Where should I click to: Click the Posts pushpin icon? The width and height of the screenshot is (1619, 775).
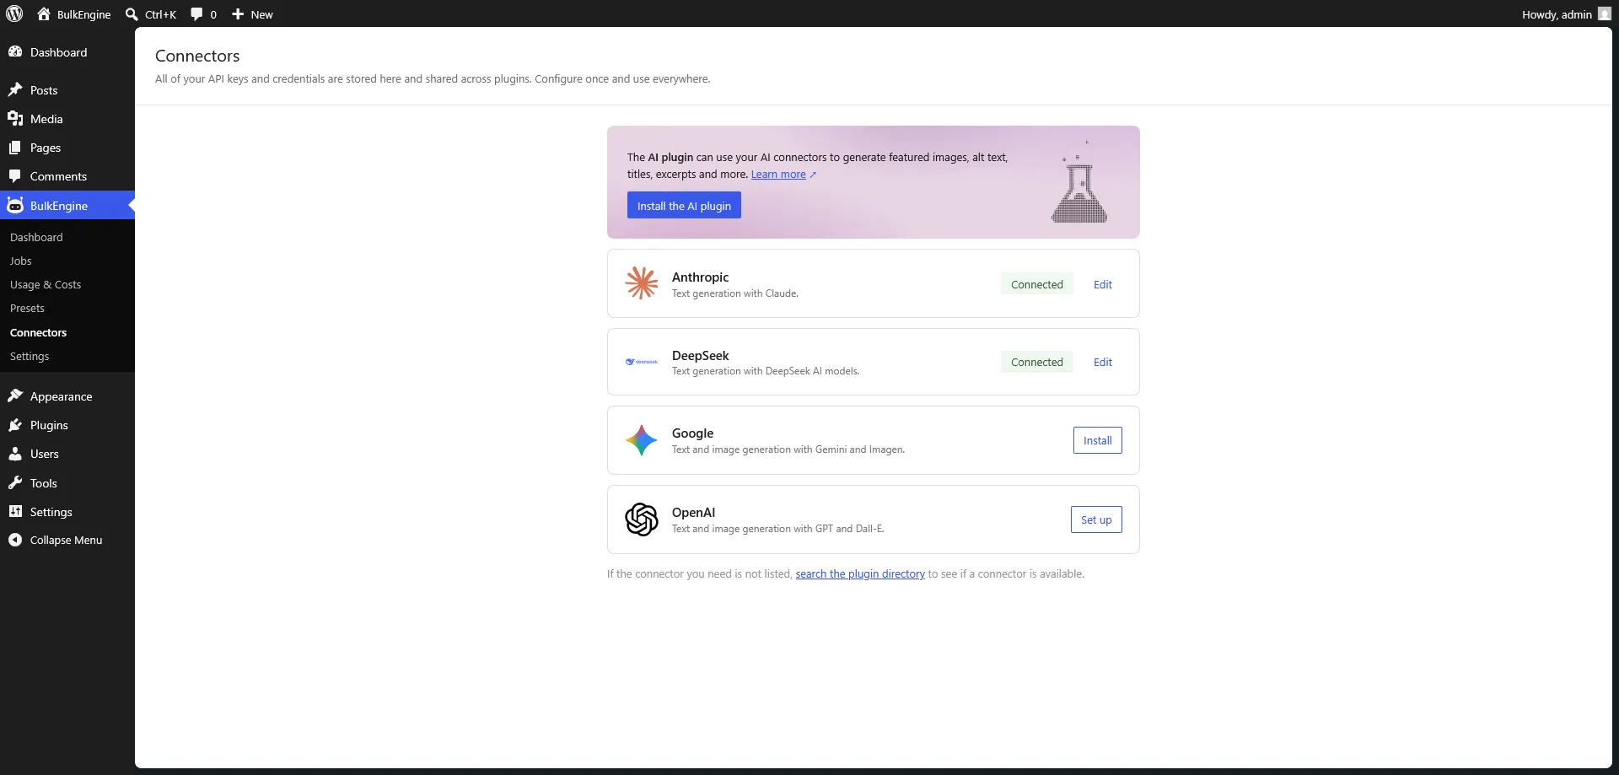coord(15,89)
